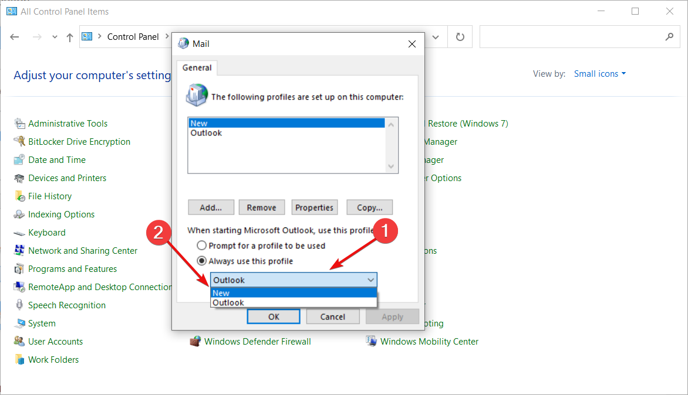The image size is (688, 395).
Task: Open the User Accounts link
Action: [x=55, y=342]
